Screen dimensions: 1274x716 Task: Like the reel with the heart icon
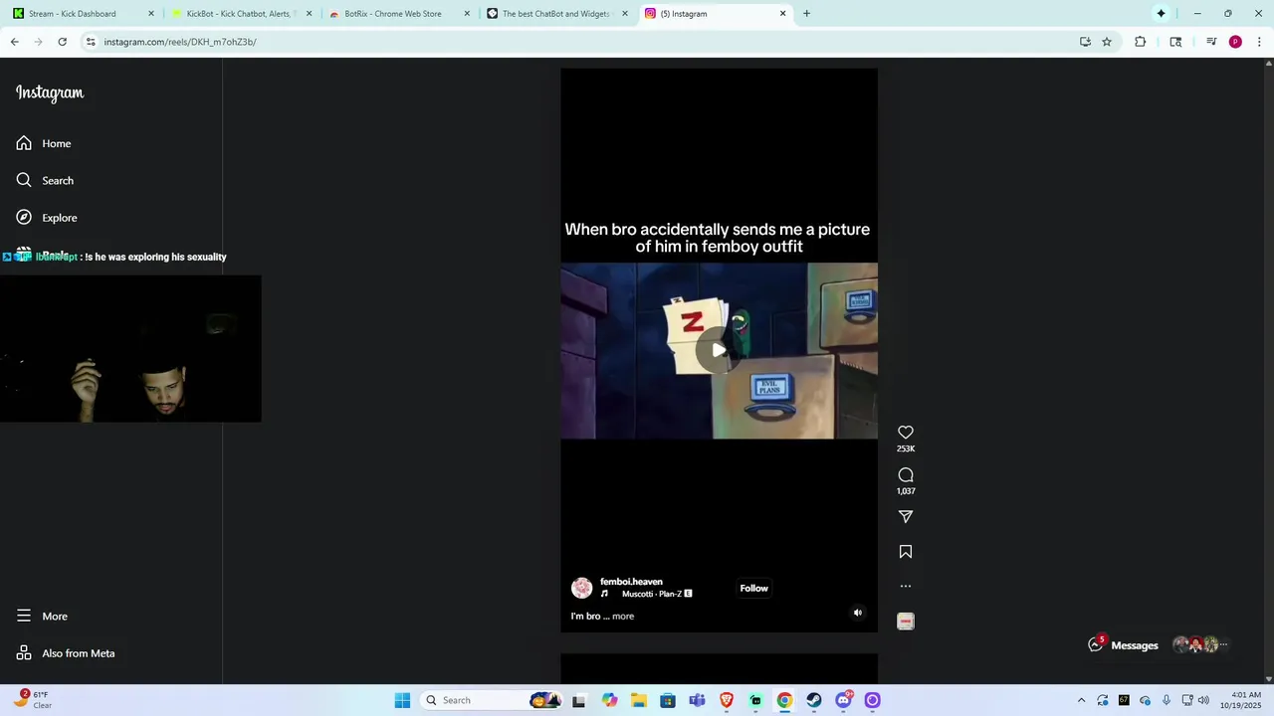[x=906, y=433]
